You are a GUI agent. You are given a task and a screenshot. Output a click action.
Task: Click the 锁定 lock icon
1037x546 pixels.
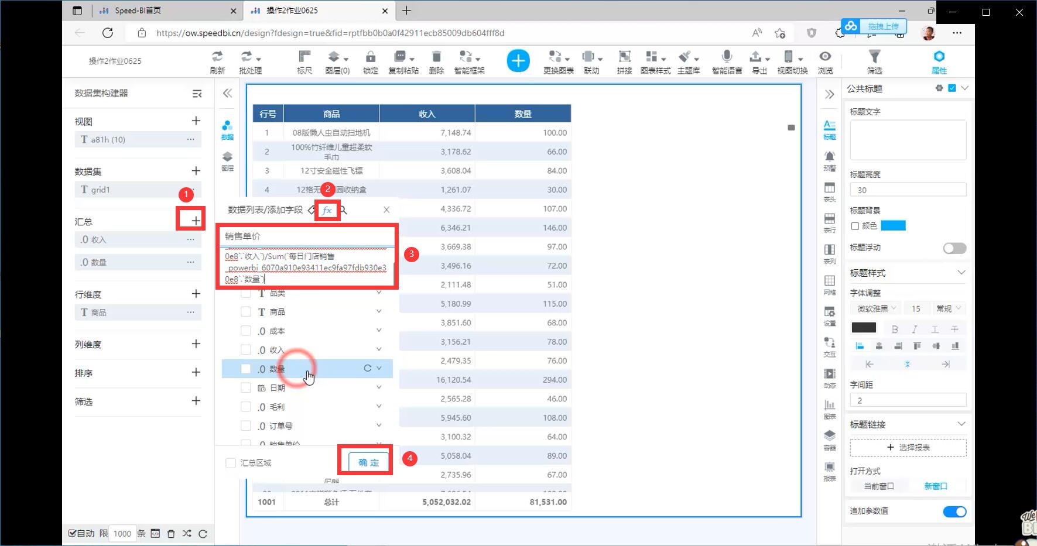pyautogui.click(x=370, y=57)
